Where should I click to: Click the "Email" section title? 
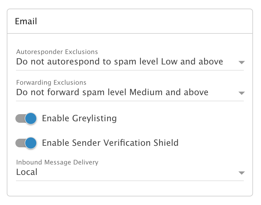pos(26,21)
